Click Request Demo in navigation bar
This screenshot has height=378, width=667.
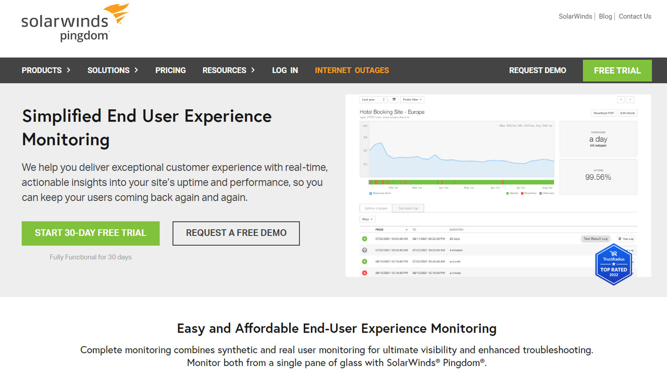537,70
